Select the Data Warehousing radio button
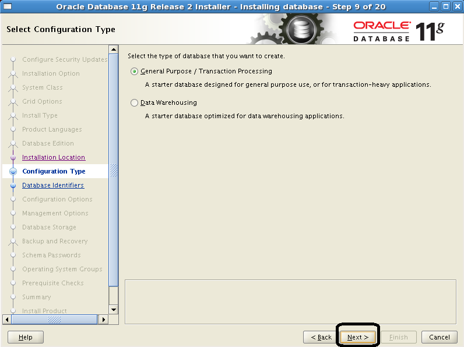Image resolution: width=464 pixels, height=347 pixels. coord(135,103)
